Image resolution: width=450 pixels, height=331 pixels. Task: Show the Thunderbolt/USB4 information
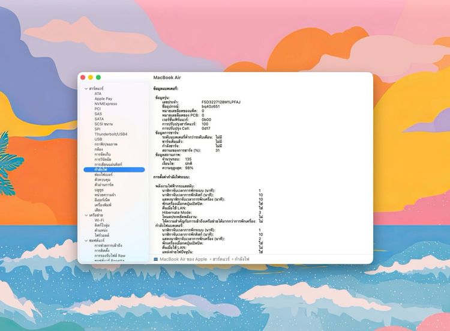(111, 134)
